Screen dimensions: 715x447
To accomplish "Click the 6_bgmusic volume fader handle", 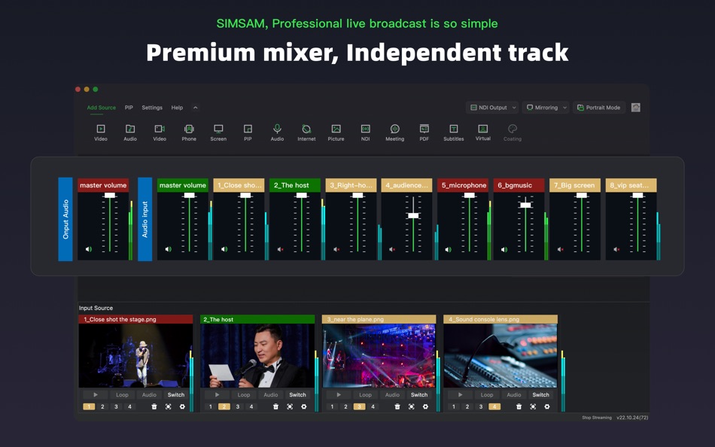I will click(x=525, y=205).
